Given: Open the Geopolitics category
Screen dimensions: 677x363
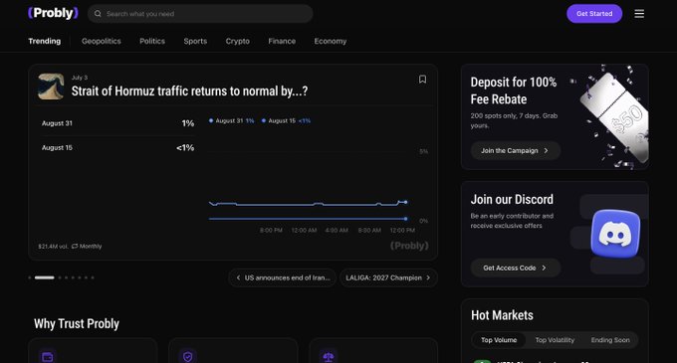Looking at the screenshot, I should click(101, 41).
